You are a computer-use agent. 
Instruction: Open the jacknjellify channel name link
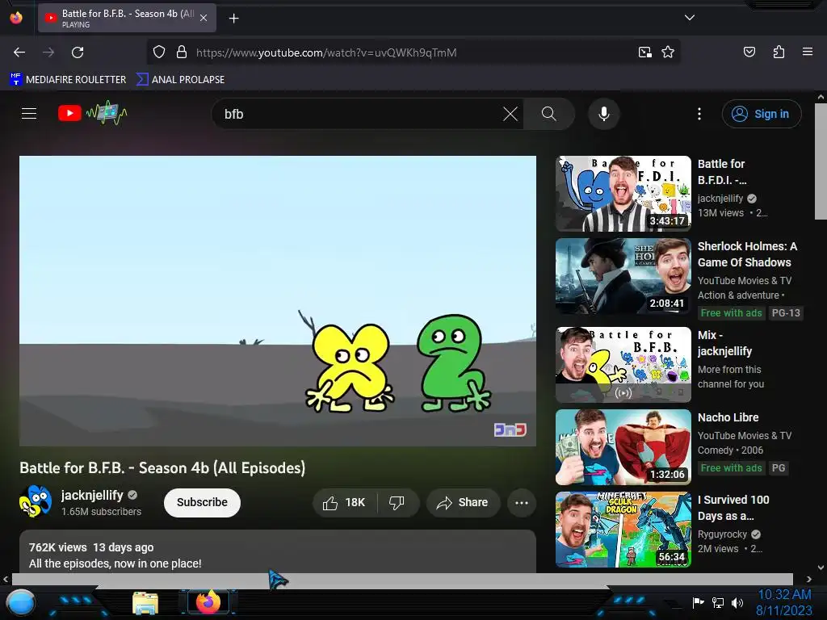[92, 495]
